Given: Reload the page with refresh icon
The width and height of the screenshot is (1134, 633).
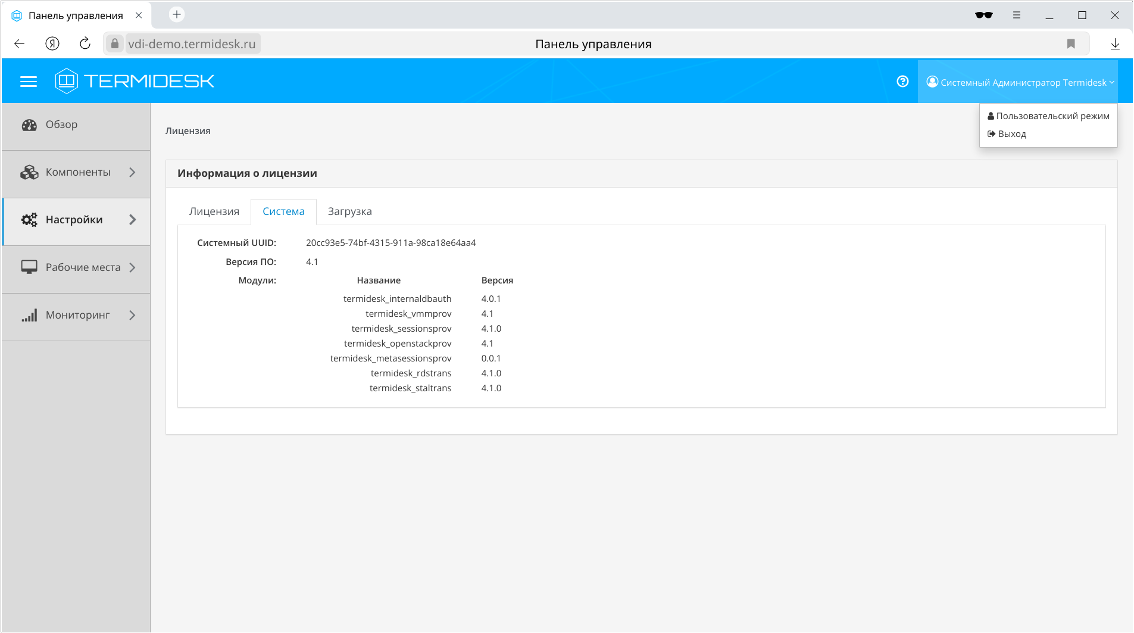Looking at the screenshot, I should click(x=85, y=43).
